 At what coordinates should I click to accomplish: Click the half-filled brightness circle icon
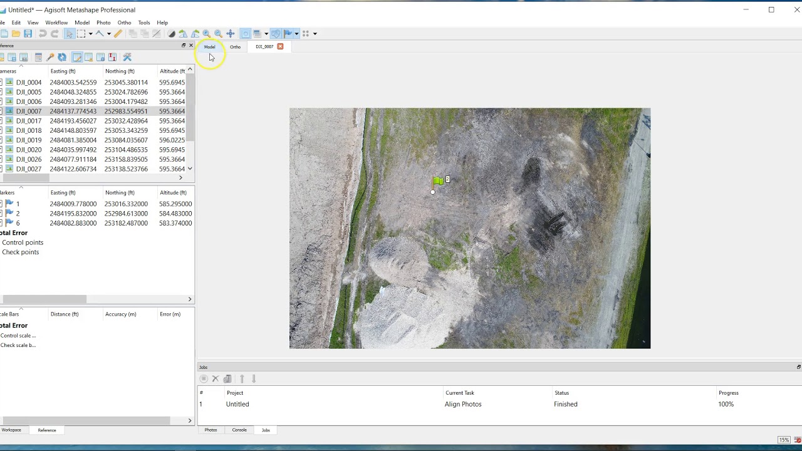pyautogui.click(x=171, y=34)
